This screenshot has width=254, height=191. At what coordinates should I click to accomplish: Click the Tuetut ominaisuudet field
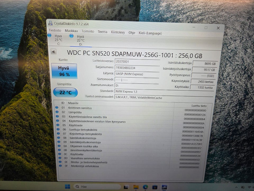[x=164, y=98]
